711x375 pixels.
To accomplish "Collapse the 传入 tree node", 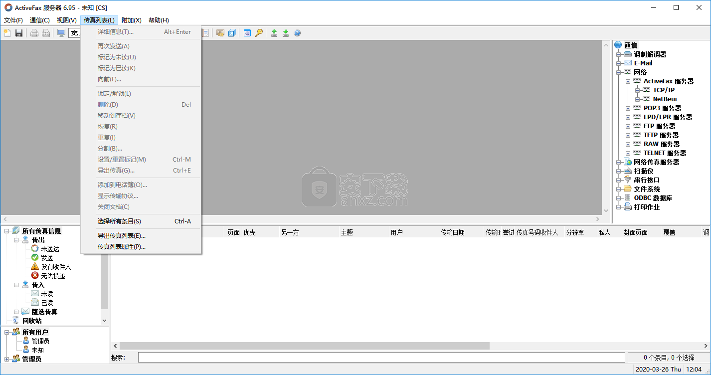I will pos(16,285).
